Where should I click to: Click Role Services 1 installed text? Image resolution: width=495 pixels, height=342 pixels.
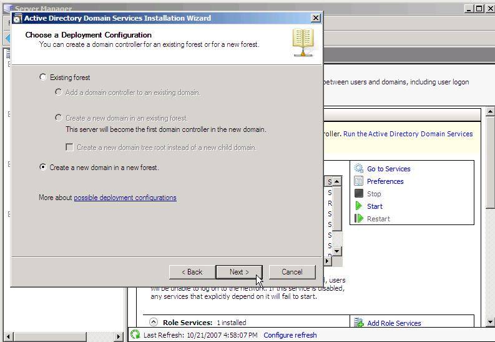(204, 323)
